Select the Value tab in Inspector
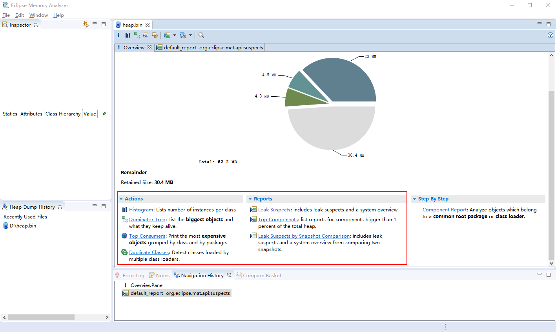The image size is (556, 332). 90,114
